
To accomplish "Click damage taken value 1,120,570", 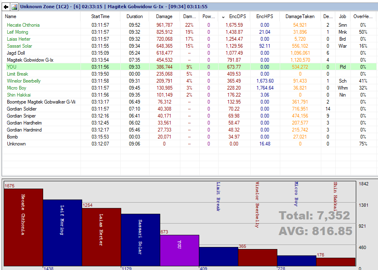I will 300,60.
